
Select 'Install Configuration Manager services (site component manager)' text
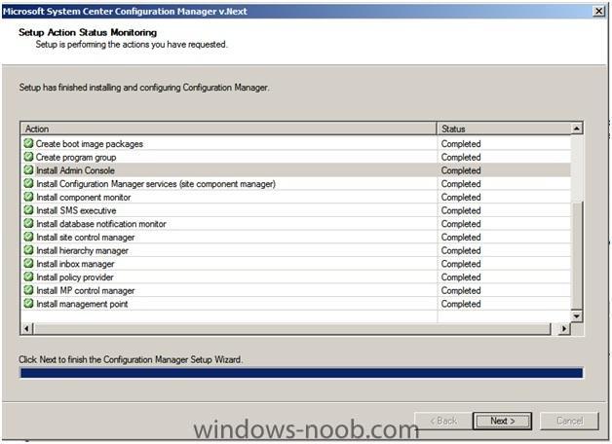pyautogui.click(x=156, y=184)
